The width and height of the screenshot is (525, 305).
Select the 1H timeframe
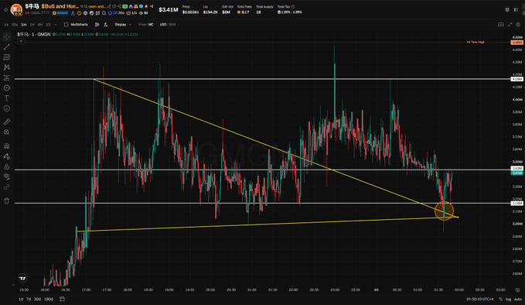pos(32,25)
